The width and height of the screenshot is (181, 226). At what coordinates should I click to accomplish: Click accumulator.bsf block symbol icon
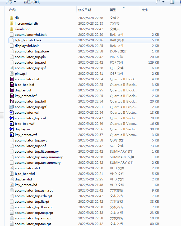pyautogui.click(x=12, y=79)
